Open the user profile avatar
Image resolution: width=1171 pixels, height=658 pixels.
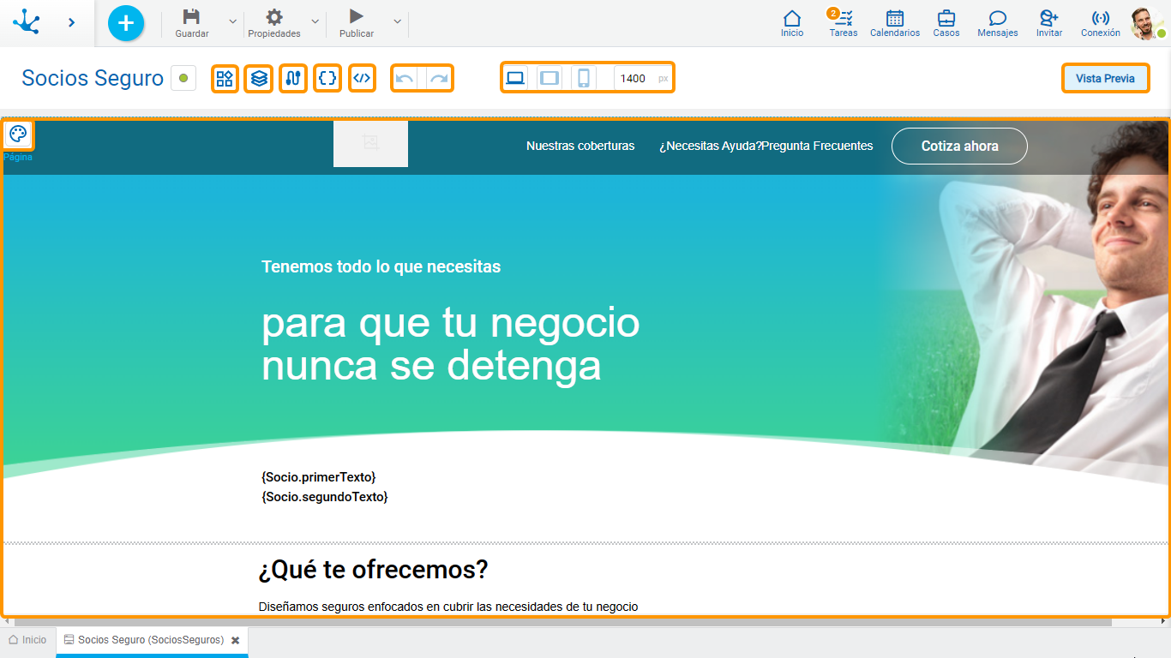coord(1146,23)
